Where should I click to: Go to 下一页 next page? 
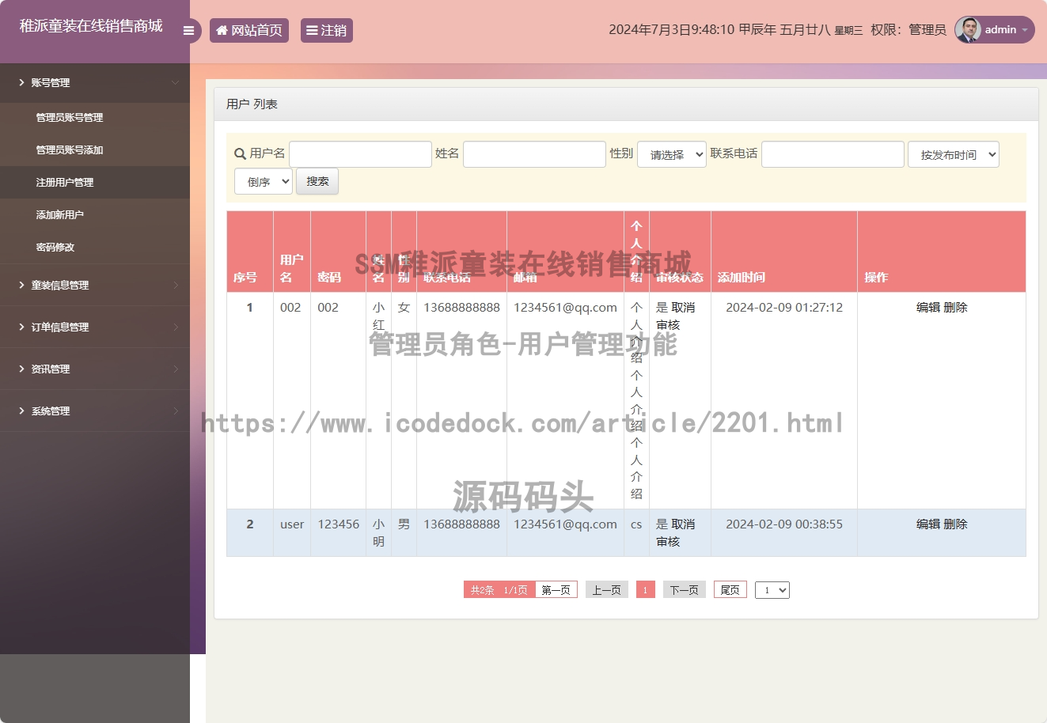click(685, 590)
